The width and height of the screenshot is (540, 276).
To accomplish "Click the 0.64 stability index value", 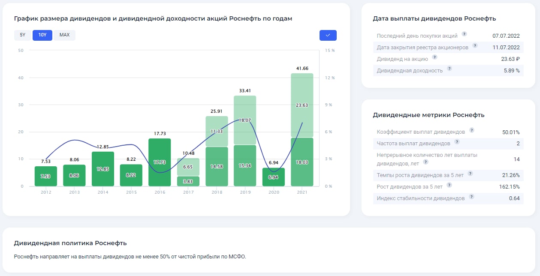I will click(x=514, y=198).
